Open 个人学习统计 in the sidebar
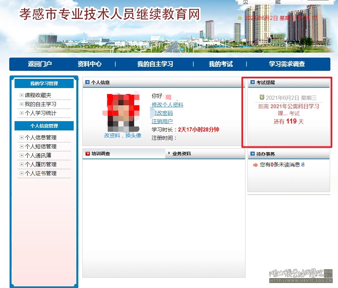The width and height of the screenshot is (338, 288). (40, 113)
